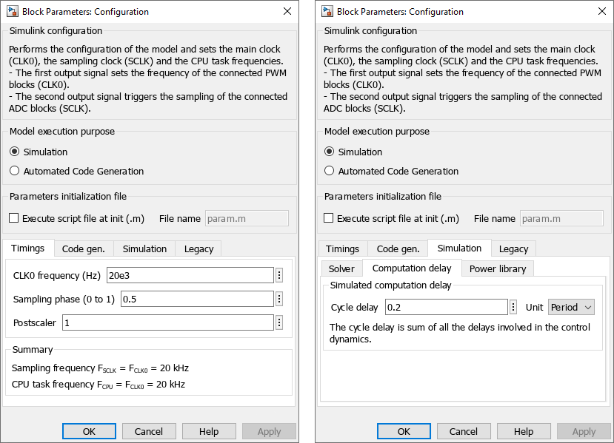Viewport: 614px width, 443px height.
Task: Select Automated Code Generation in left dialog
Action: click(15, 171)
